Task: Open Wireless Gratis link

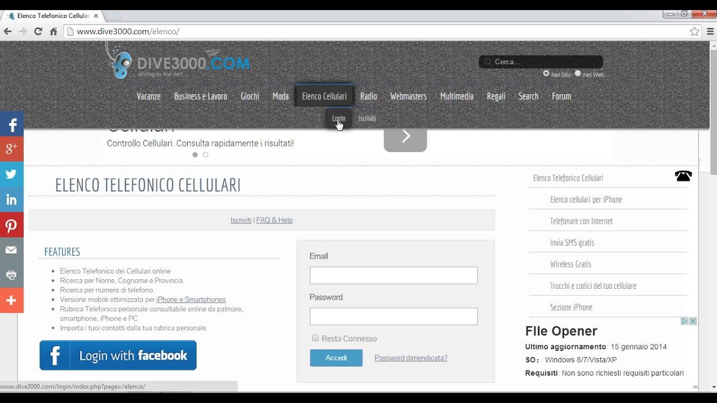Action: [x=570, y=264]
